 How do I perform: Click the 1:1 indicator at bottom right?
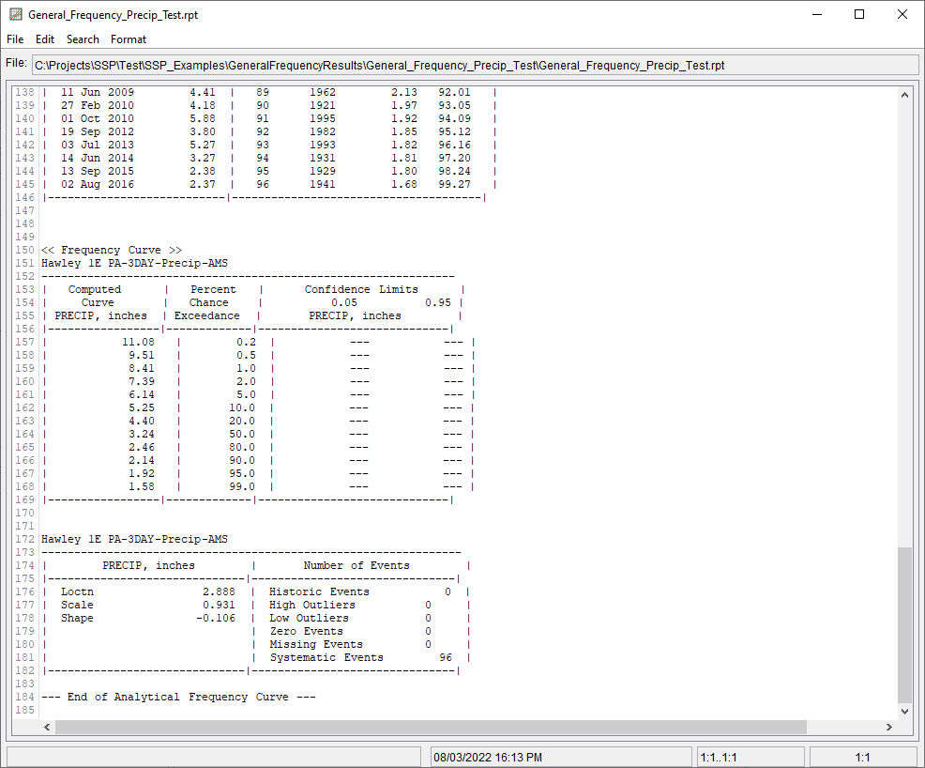coord(865,756)
